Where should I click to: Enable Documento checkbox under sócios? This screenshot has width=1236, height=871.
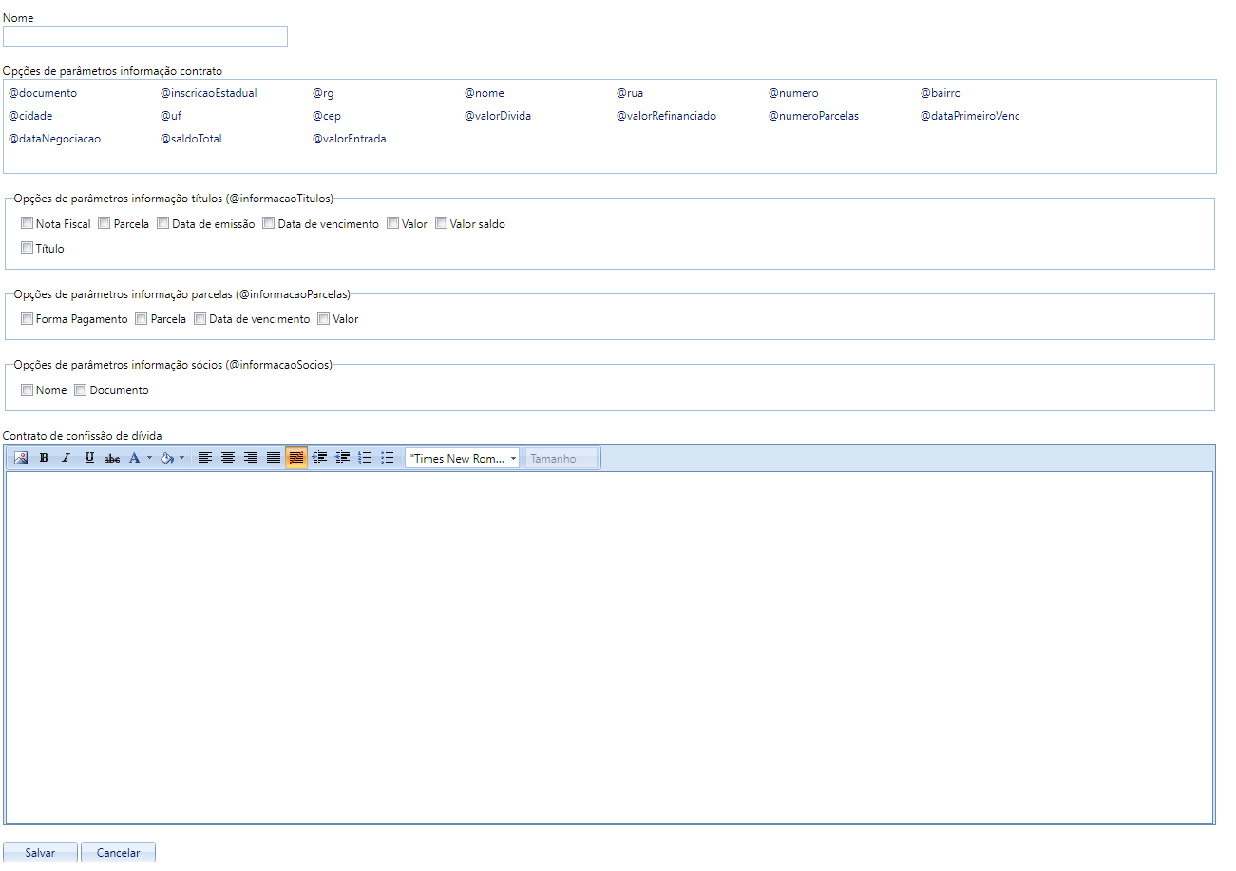click(x=81, y=390)
